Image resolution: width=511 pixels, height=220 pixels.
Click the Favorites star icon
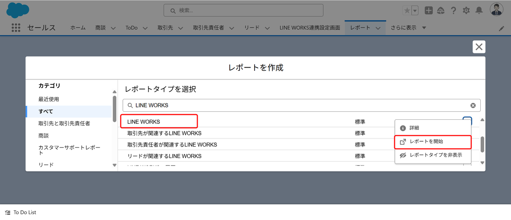pyautogui.click(x=407, y=10)
